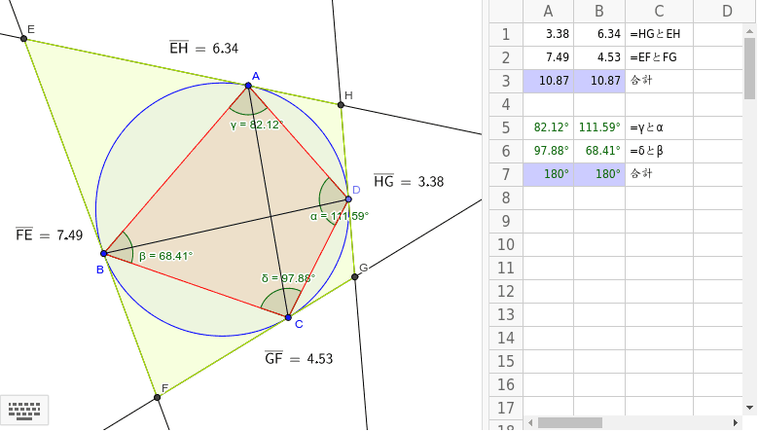
Task: Select spreadsheet row 7 header
Action: pos(506,174)
